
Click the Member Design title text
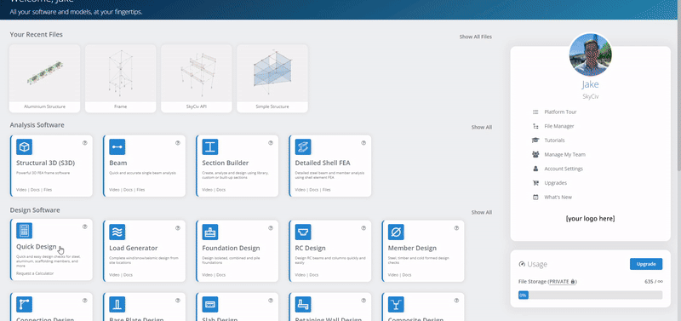(412, 248)
